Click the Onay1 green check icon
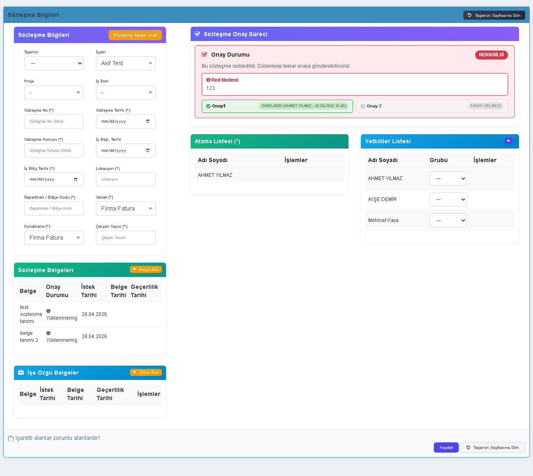 coord(208,106)
